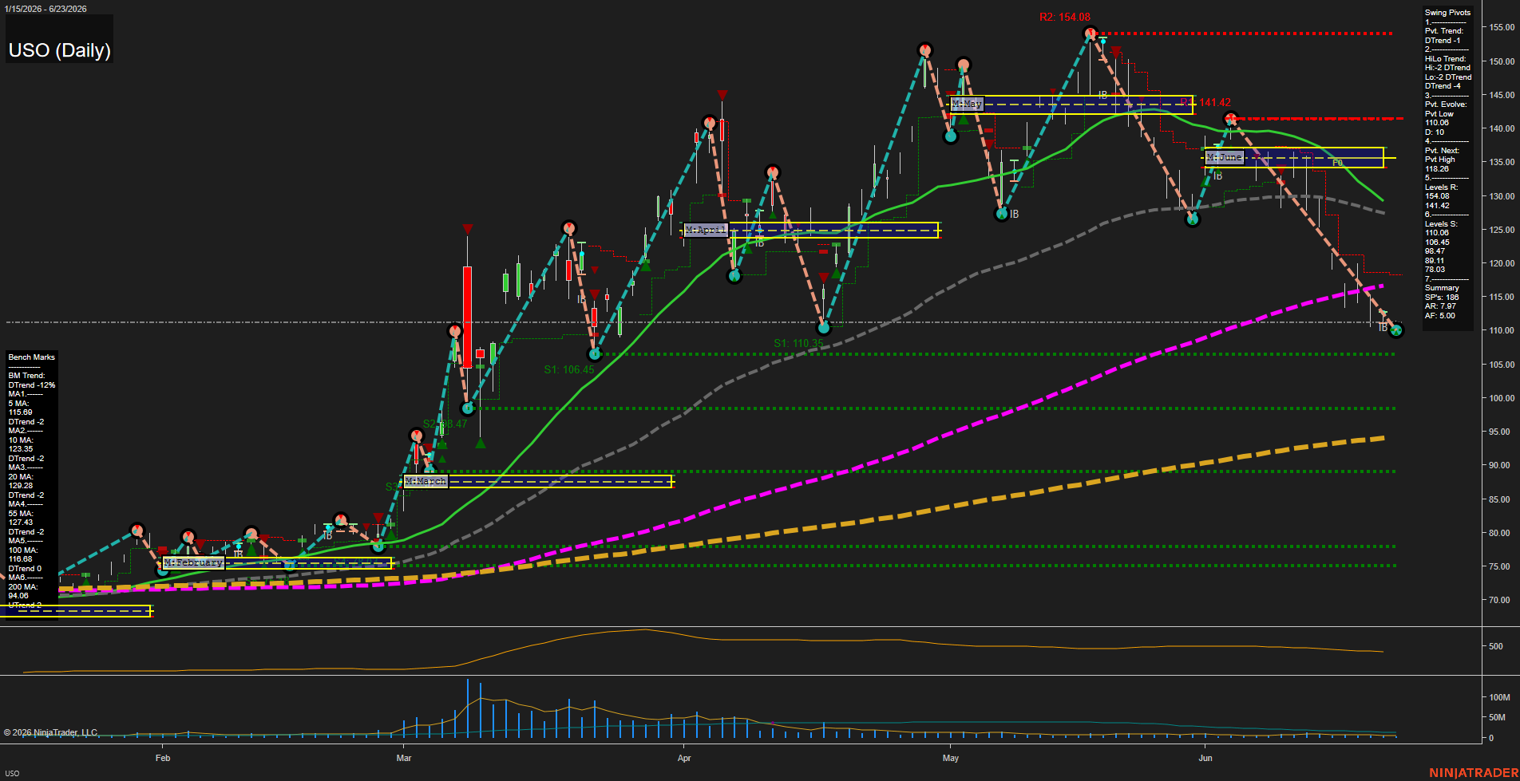Image resolution: width=1520 pixels, height=781 pixels.
Task: Click the 100M volume axis label
Action: pyautogui.click(x=1499, y=697)
